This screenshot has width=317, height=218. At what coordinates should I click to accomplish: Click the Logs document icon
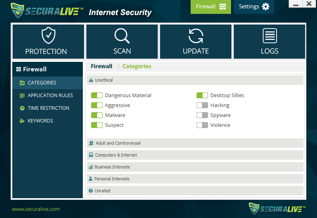(270, 36)
